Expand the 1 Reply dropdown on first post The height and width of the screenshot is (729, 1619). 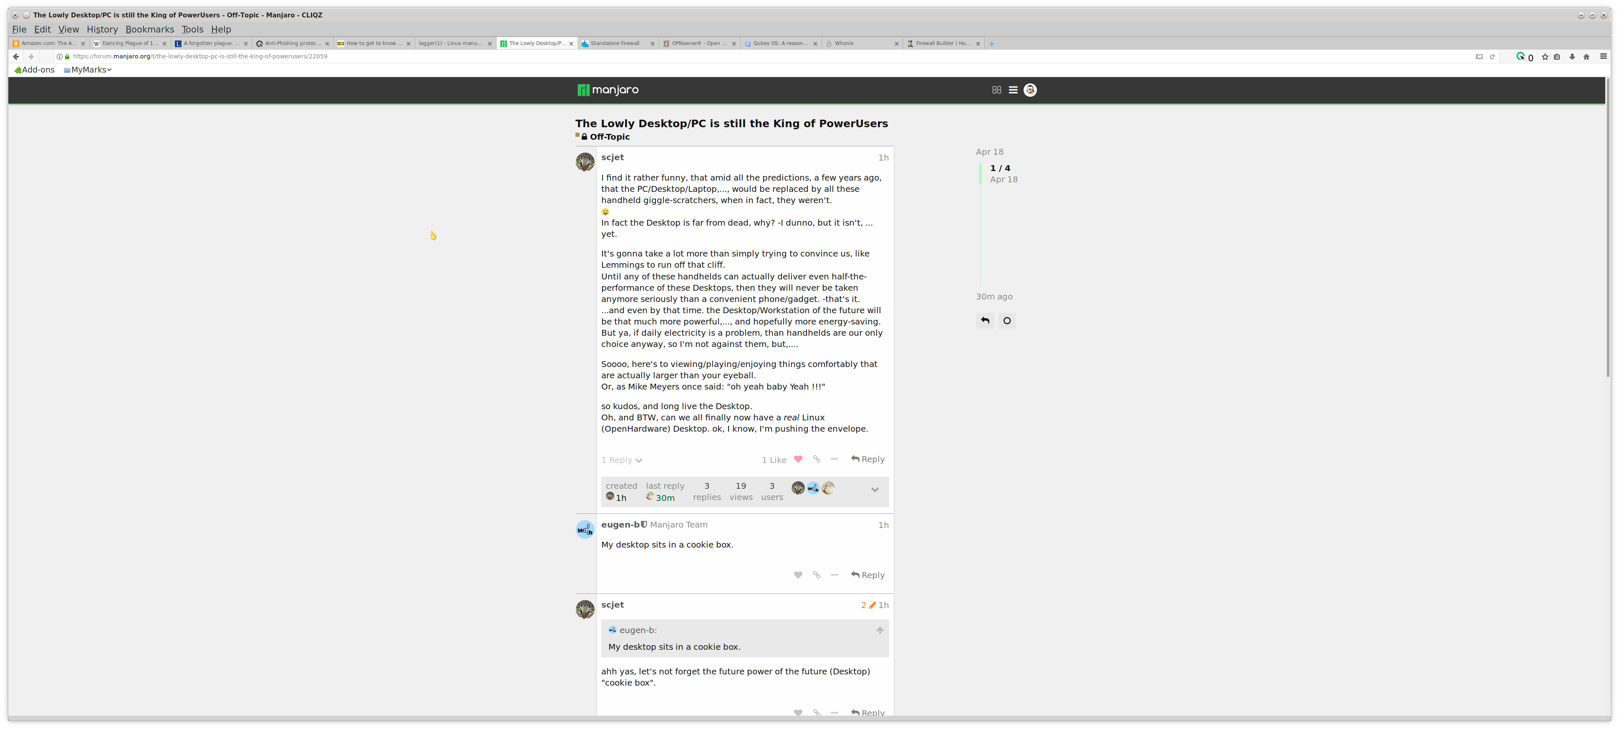[622, 460]
